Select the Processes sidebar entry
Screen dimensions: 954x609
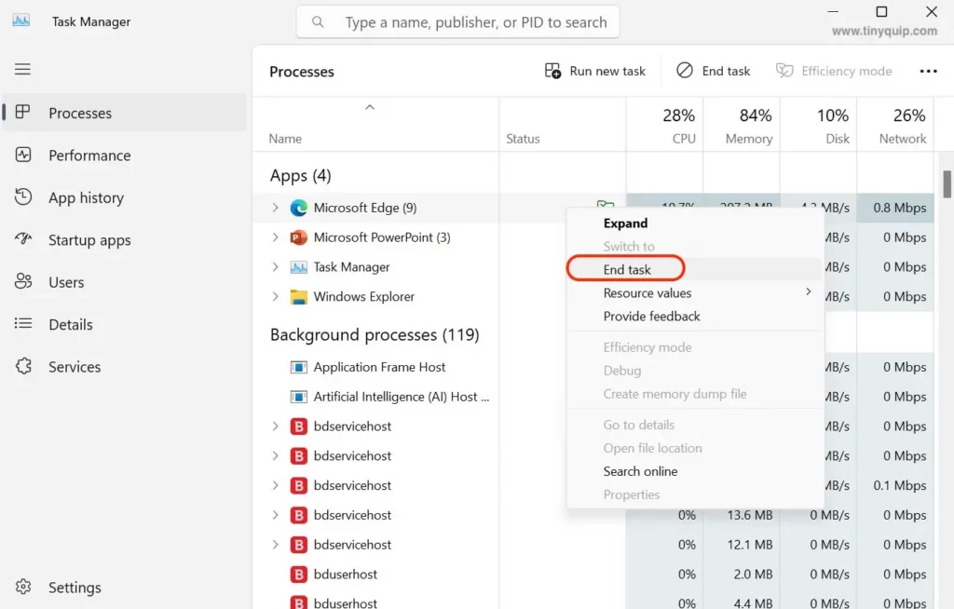pos(80,113)
